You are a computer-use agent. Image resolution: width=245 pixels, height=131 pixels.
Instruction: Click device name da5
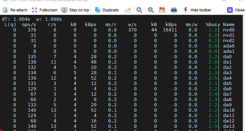pyautogui.click(x=227, y=84)
